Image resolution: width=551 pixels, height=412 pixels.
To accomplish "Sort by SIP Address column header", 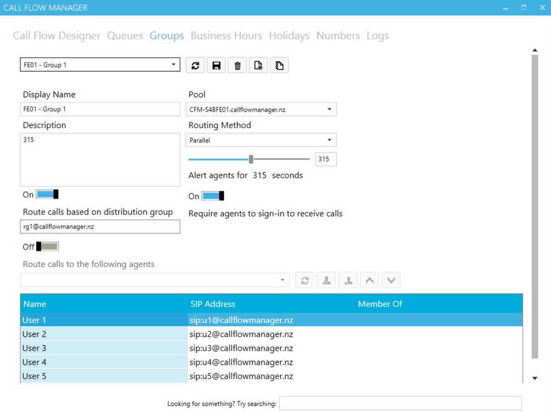I will click(x=271, y=304).
